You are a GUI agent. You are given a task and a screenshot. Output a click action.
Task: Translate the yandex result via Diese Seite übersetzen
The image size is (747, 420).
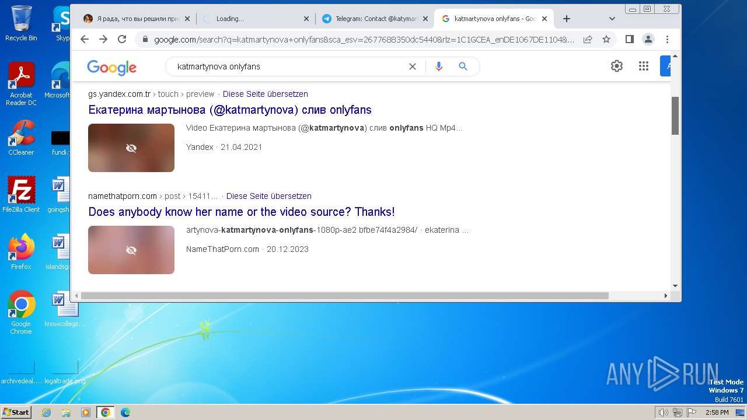coord(266,94)
